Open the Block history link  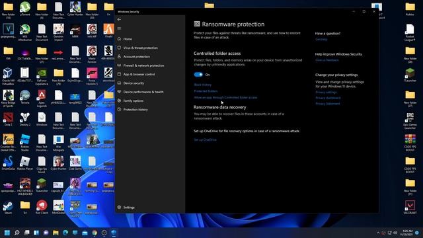pyautogui.click(x=203, y=85)
